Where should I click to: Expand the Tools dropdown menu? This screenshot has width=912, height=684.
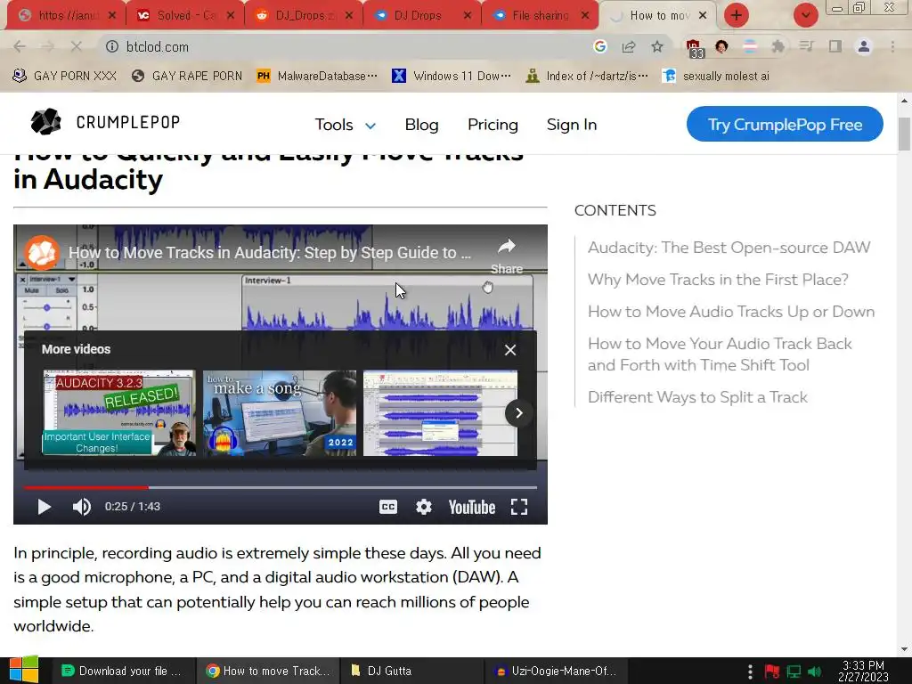click(346, 125)
